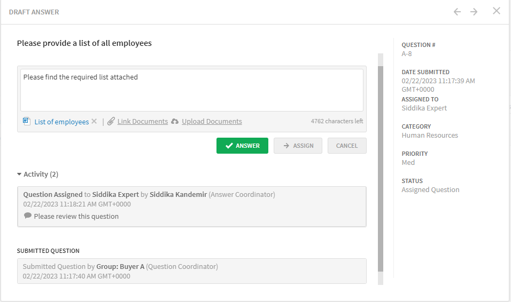Click the Question Assigned activity entry
Image resolution: width=511 pixels, height=302 pixels.
(x=191, y=206)
